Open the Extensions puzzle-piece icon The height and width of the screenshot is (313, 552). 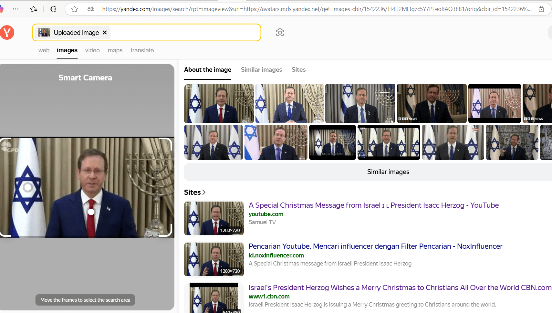[54, 9]
